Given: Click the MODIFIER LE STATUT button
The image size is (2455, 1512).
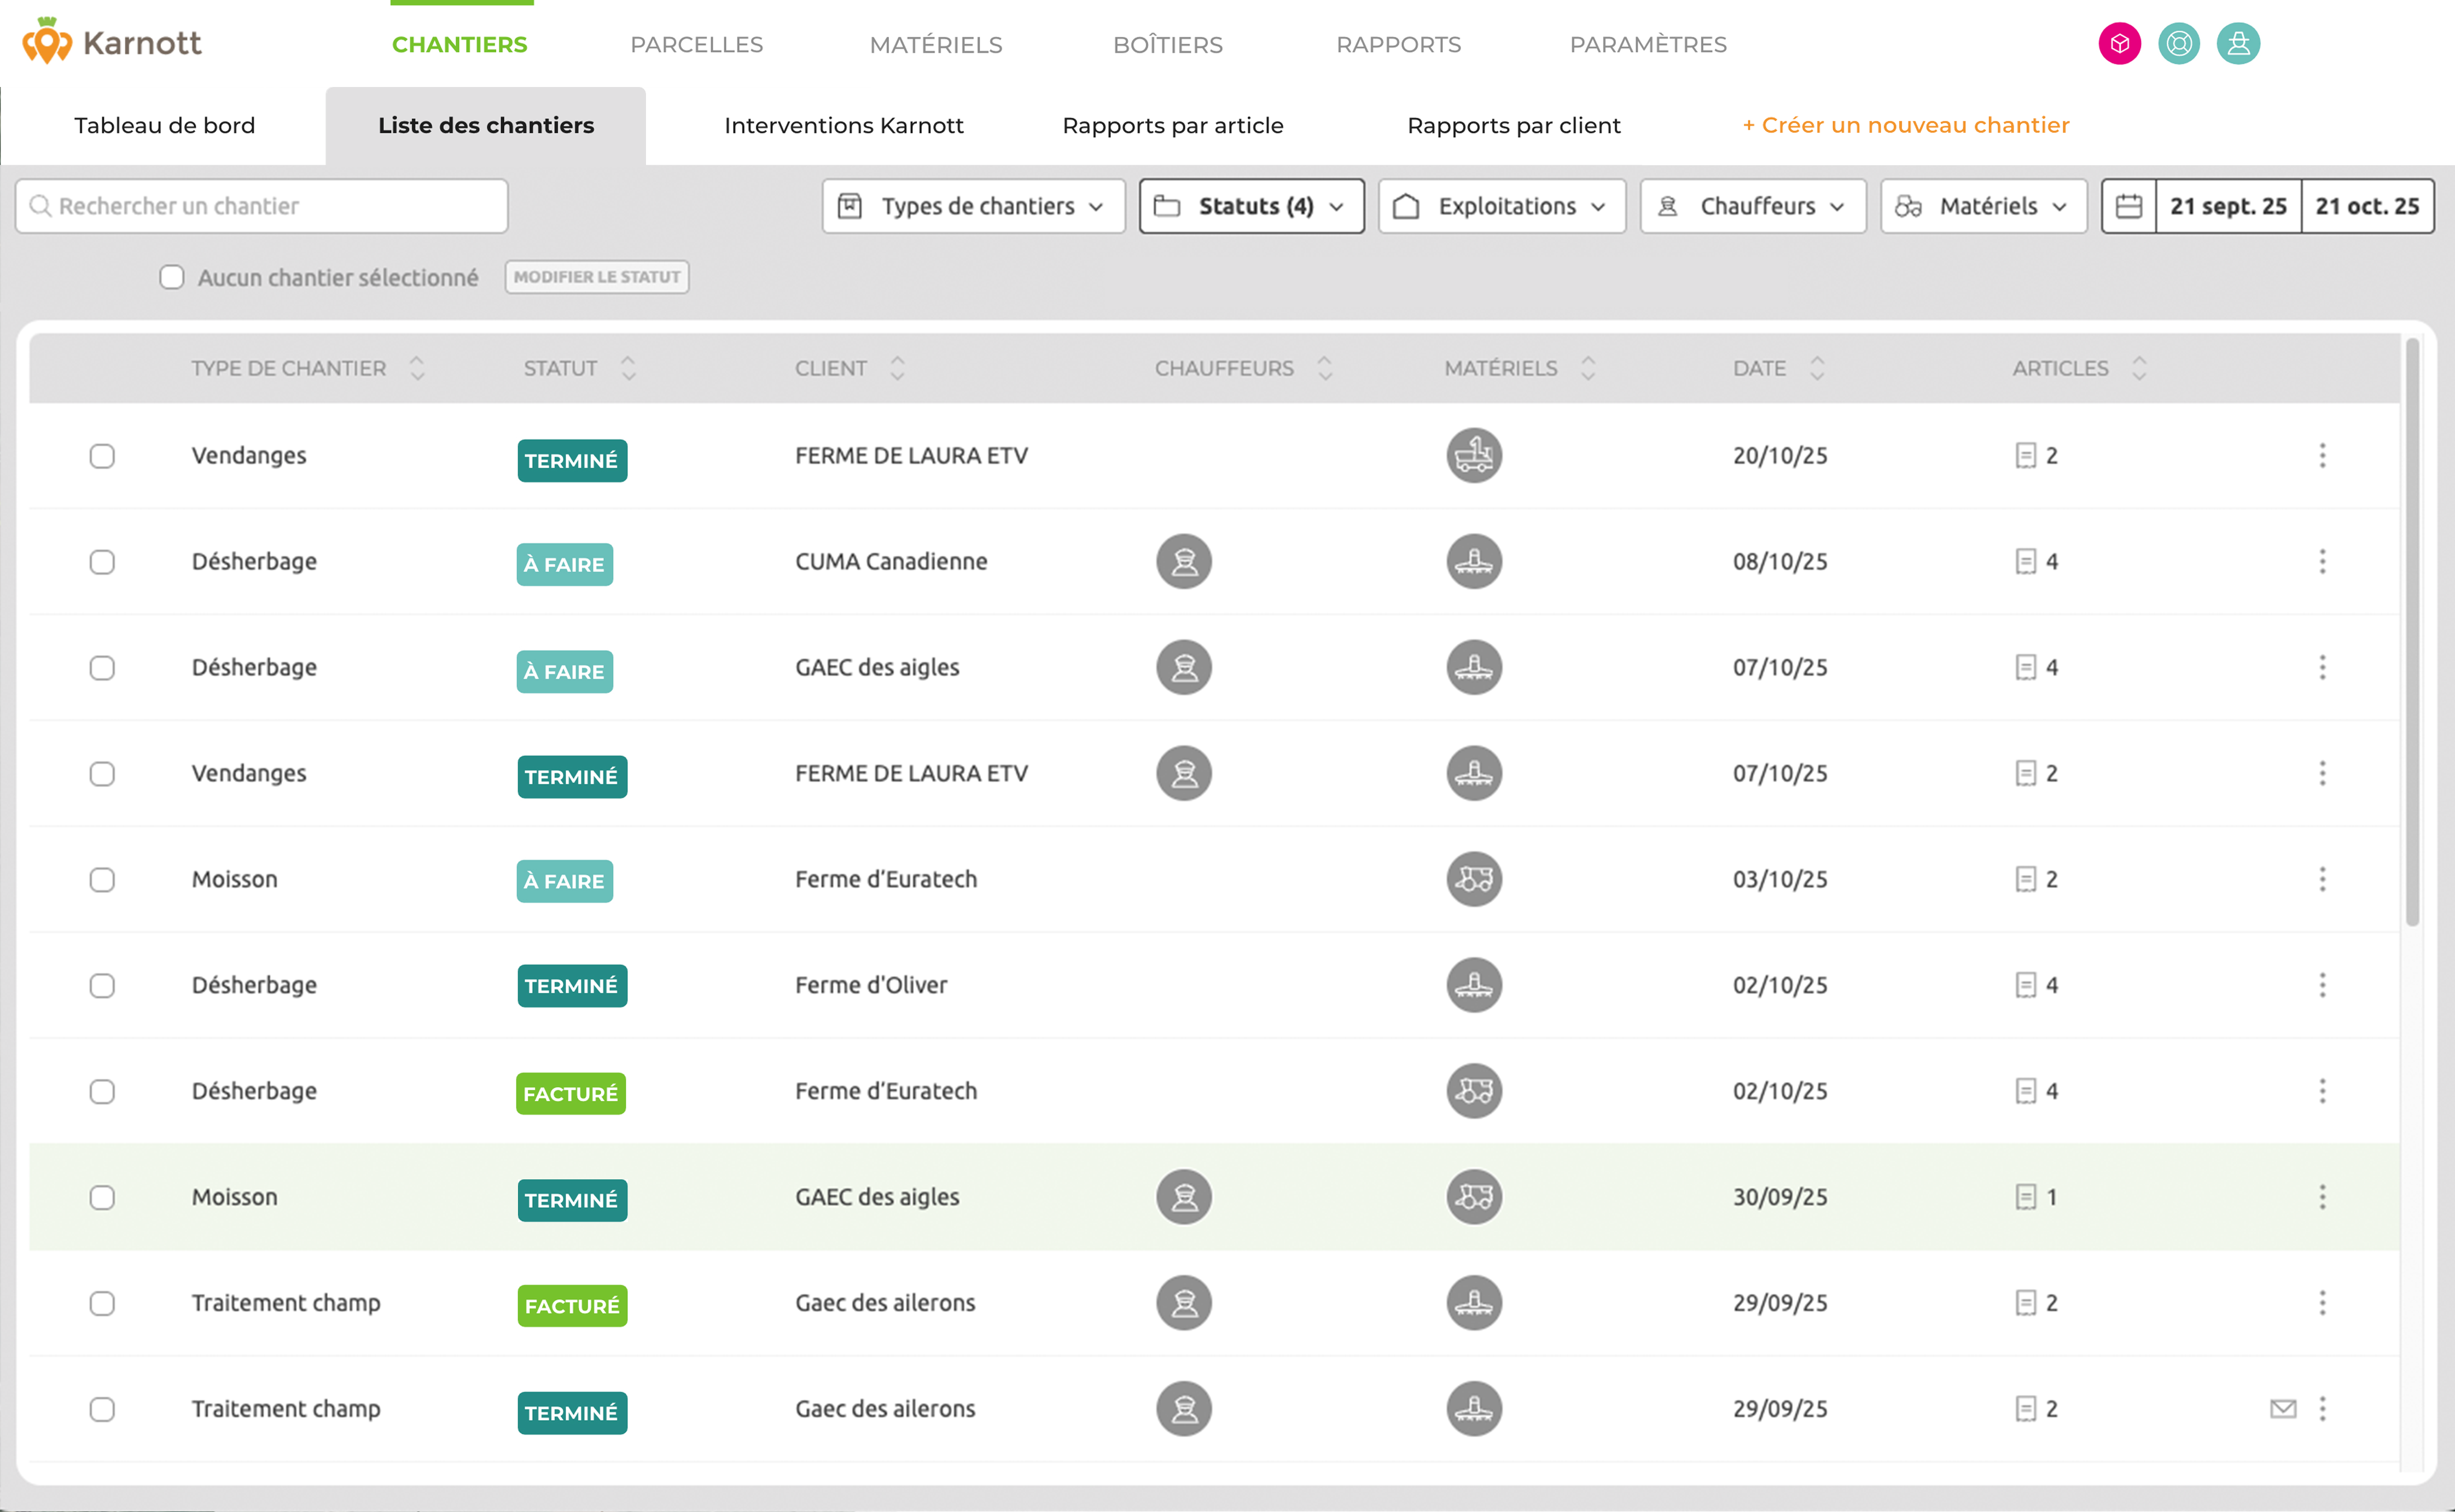Looking at the screenshot, I should click(597, 277).
